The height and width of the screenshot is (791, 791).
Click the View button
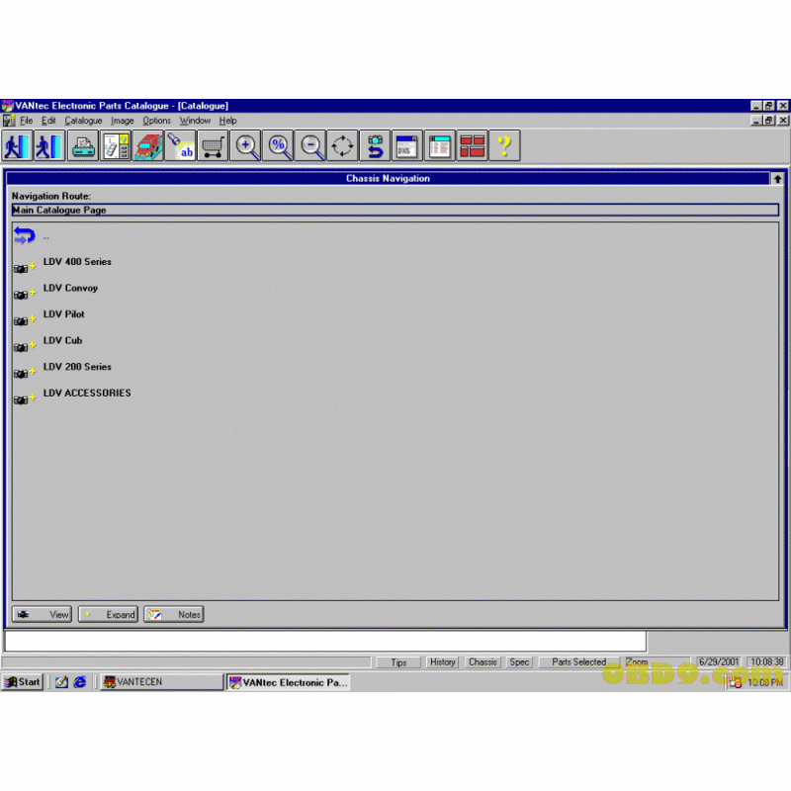coord(42,614)
